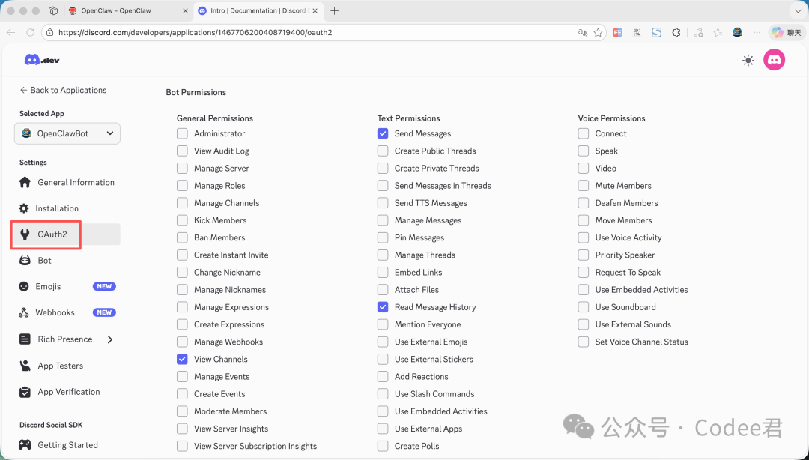Uncheck the View Channels permission
This screenshot has height=460, width=809.
point(182,360)
